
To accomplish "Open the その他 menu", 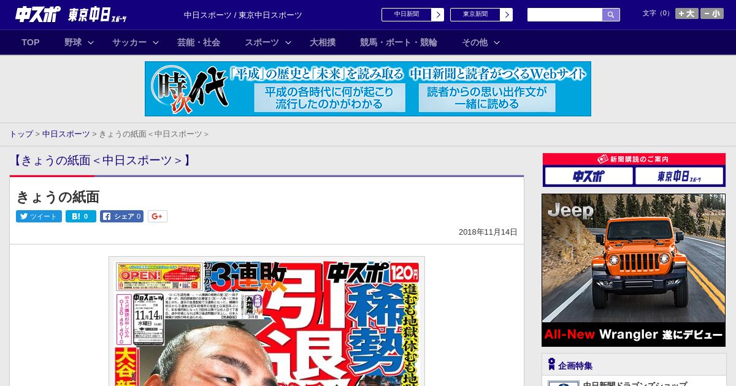I will [475, 42].
